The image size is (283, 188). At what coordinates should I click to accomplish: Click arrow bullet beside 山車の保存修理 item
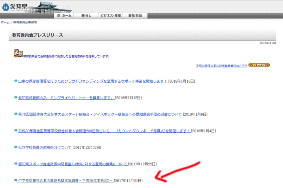click(15, 81)
